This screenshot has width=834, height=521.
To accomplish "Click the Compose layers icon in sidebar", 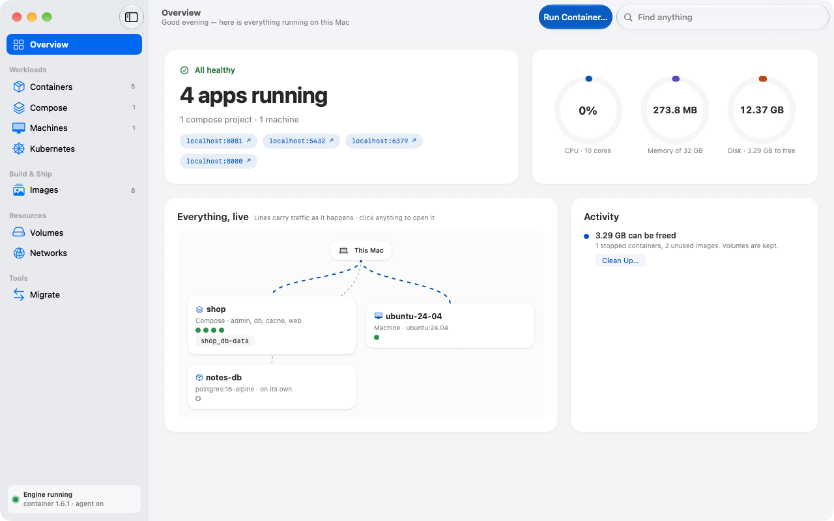I will (x=19, y=107).
